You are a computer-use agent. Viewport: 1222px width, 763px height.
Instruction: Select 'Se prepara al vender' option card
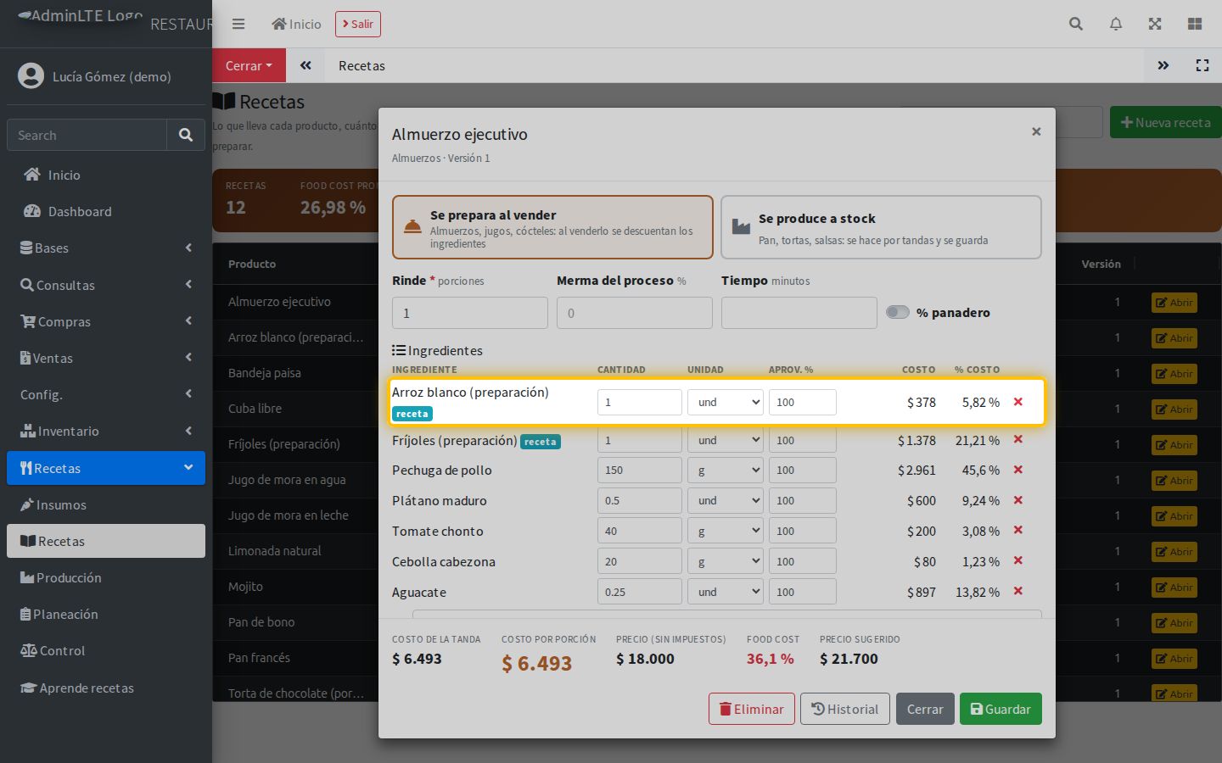[552, 227]
